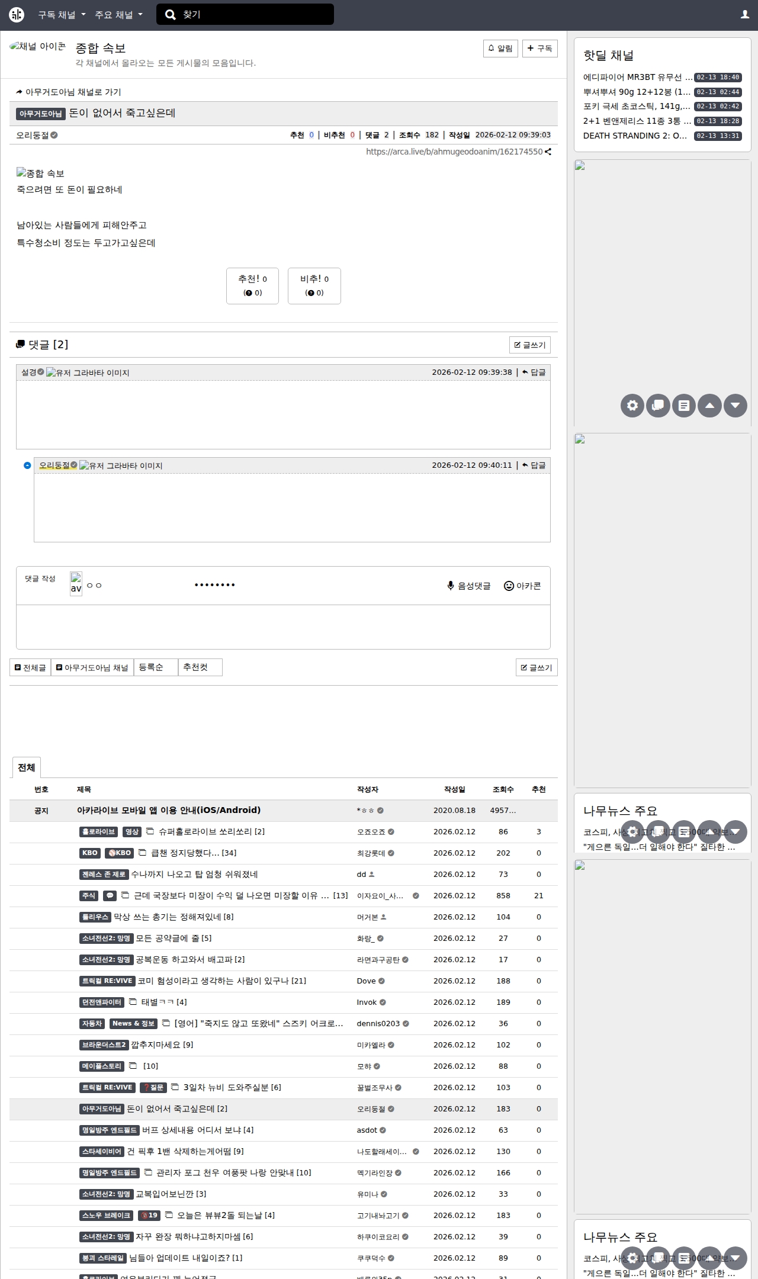Click the 홀로라이브 channel badge

point(98,832)
